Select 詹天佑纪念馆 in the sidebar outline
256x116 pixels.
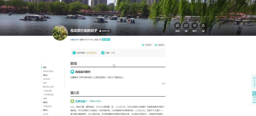pyautogui.click(x=48, y=87)
